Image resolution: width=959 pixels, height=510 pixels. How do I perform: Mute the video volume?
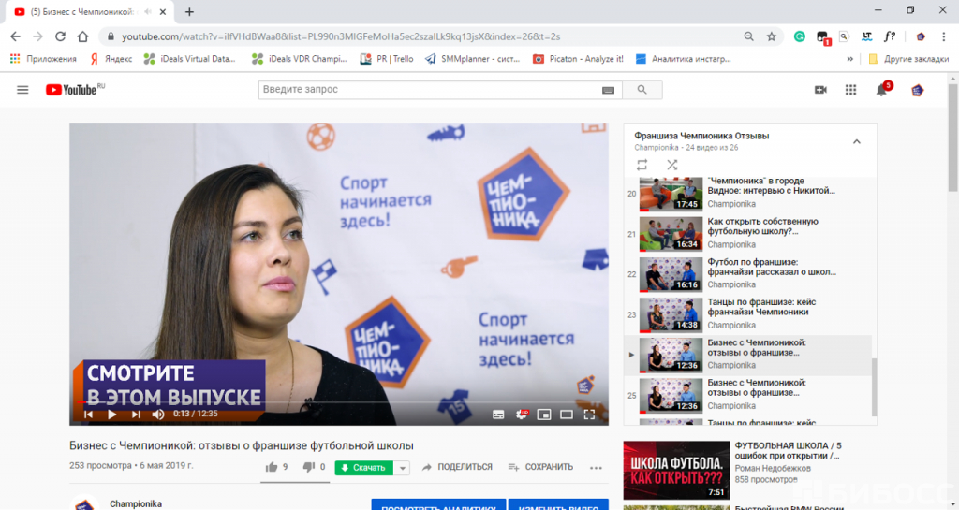[157, 415]
